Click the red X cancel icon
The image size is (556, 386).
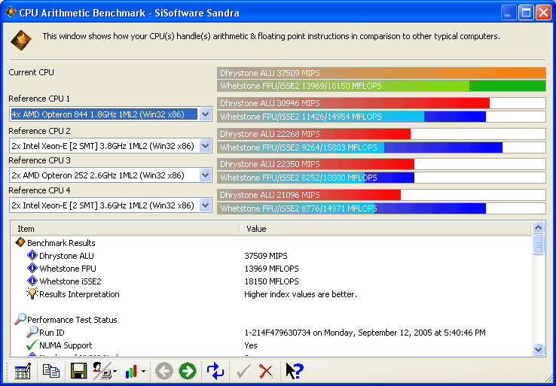[266, 371]
